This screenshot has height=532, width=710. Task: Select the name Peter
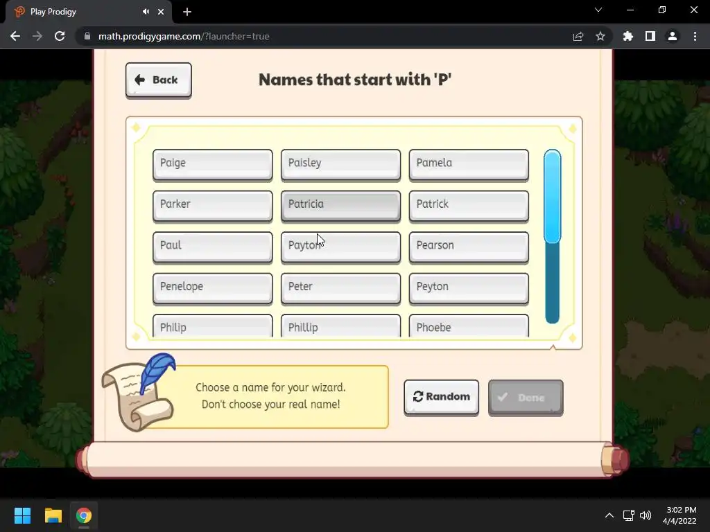pos(340,288)
